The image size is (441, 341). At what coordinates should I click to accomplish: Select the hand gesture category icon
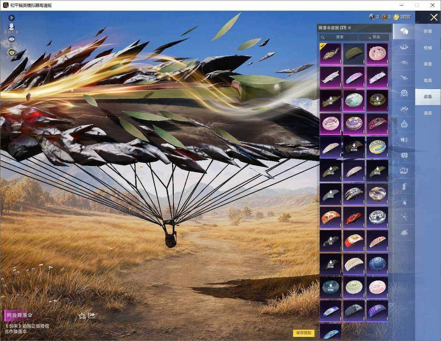coord(404,202)
